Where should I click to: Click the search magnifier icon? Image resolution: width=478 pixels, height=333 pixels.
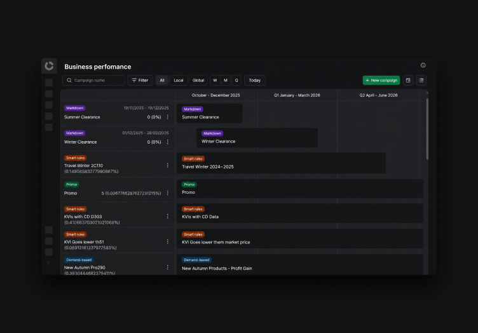[69, 81]
